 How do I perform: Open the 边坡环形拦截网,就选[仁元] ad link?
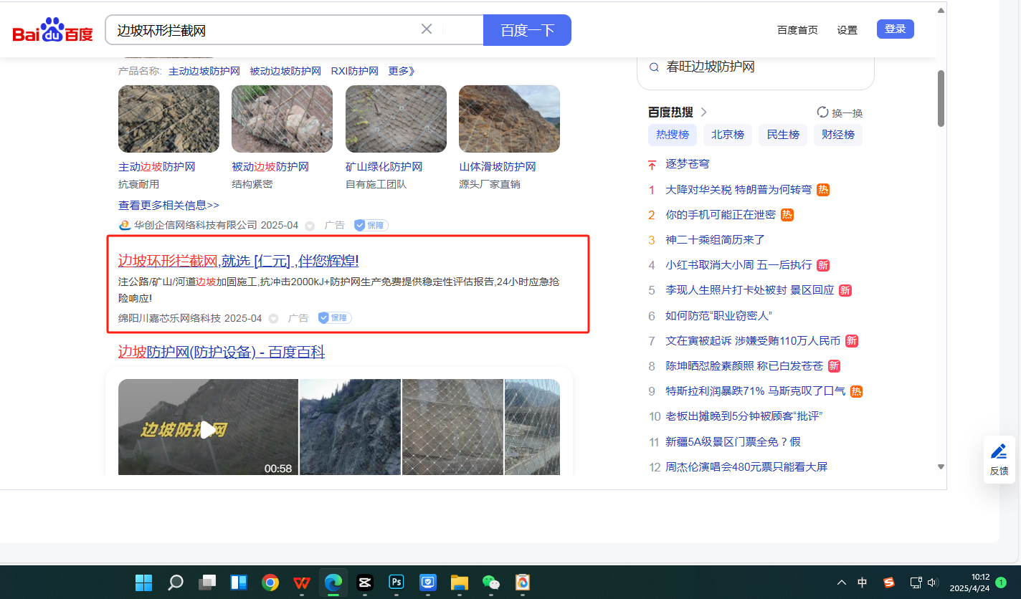[238, 261]
